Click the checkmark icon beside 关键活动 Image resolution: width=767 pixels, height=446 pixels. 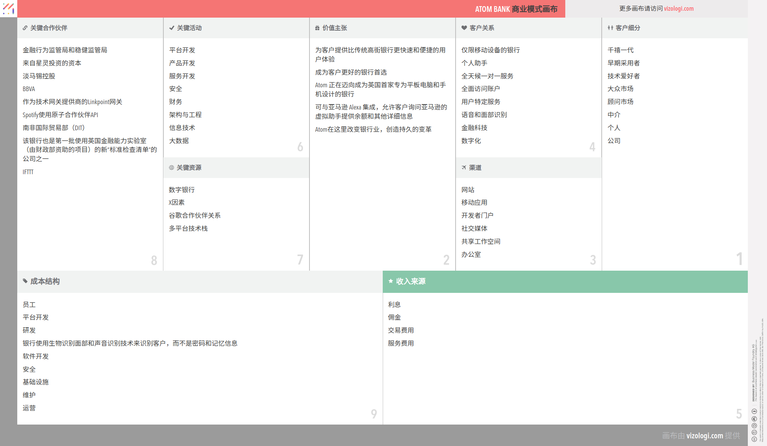coord(171,28)
